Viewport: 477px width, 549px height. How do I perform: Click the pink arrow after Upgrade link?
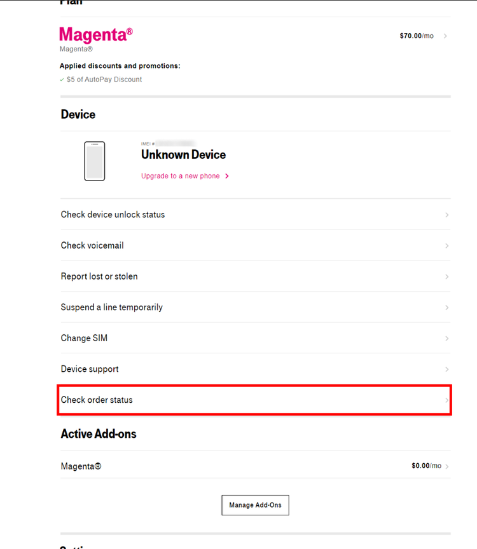coord(227,176)
